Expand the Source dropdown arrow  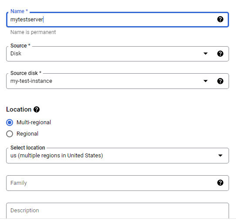(x=206, y=54)
